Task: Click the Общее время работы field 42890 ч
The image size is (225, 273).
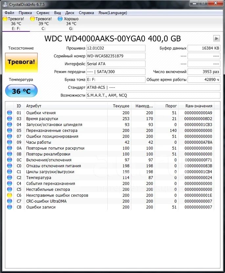Action: coord(204,80)
